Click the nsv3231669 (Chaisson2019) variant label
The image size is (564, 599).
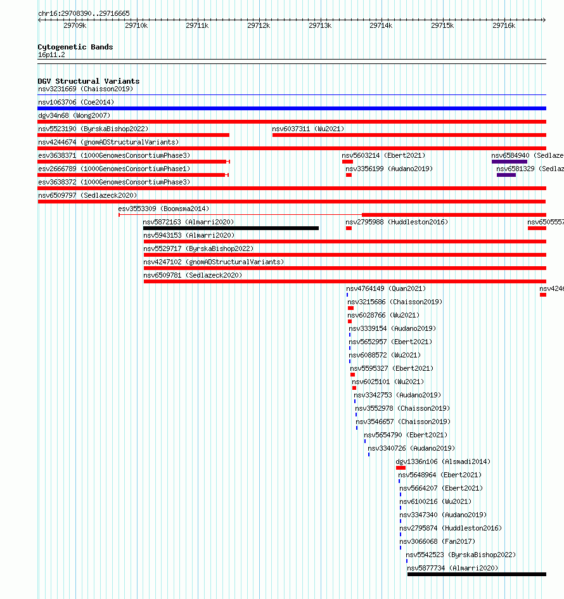pos(86,89)
